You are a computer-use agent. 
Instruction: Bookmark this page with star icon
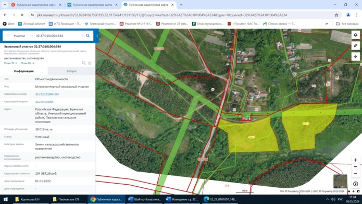click(x=336, y=15)
